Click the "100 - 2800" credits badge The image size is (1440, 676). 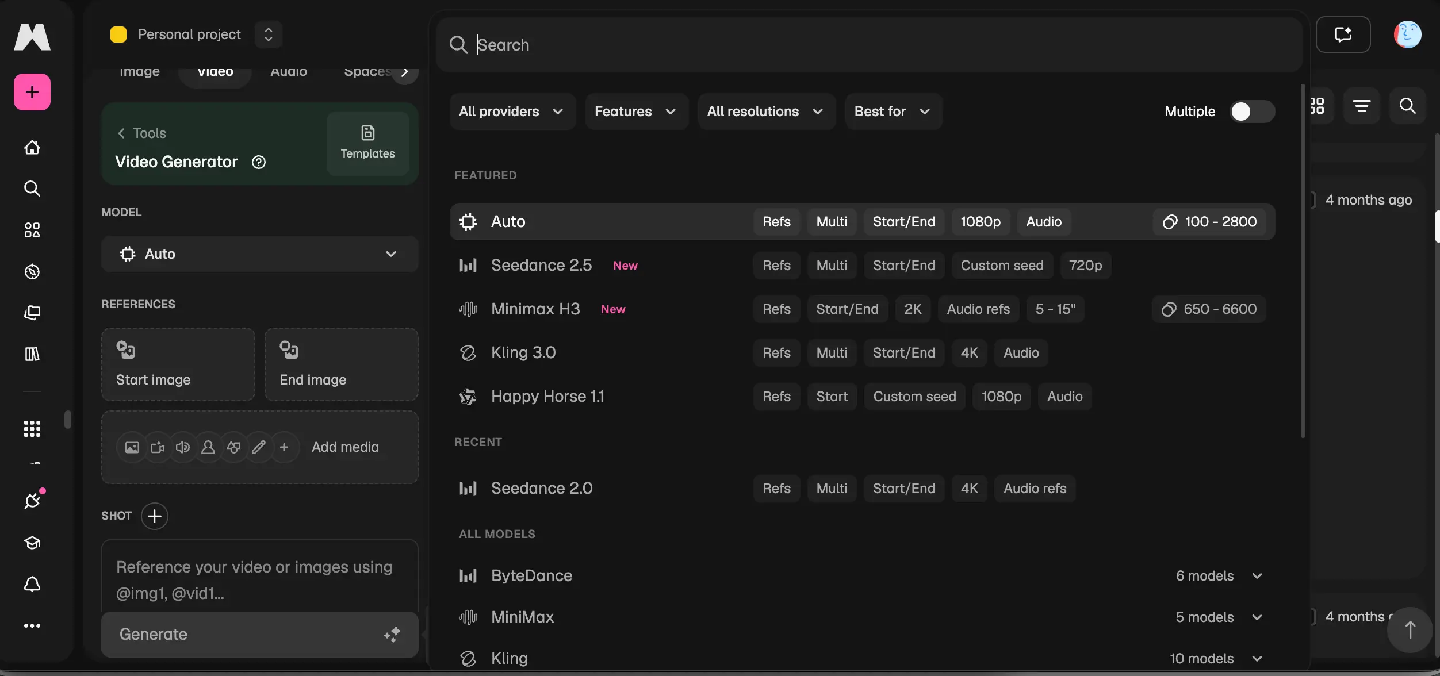tap(1210, 222)
